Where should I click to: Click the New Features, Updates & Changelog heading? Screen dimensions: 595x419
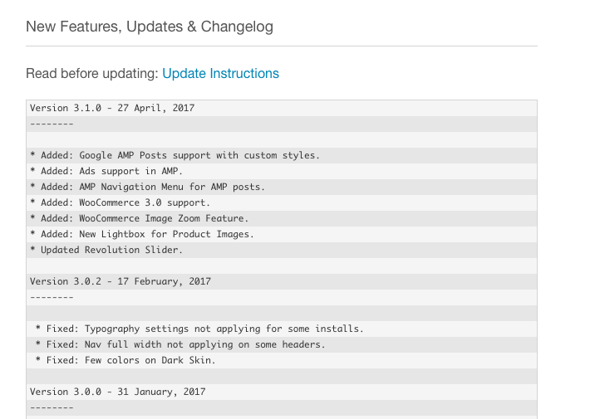150,27
